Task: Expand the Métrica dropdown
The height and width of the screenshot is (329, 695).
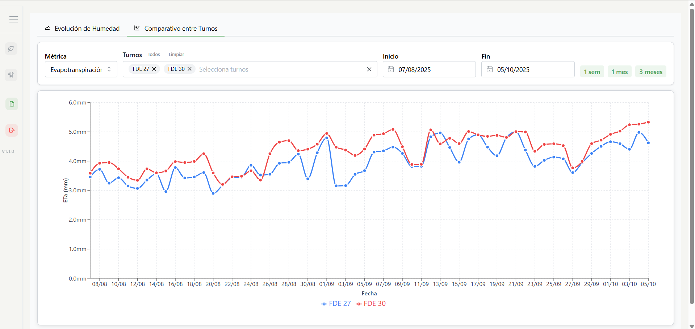Action: pos(81,69)
